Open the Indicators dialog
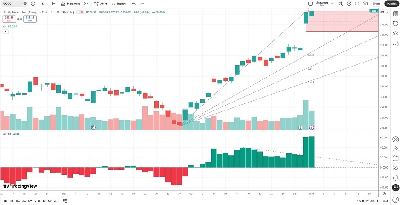Screen dimensions: 400x205 [x=71, y=4]
